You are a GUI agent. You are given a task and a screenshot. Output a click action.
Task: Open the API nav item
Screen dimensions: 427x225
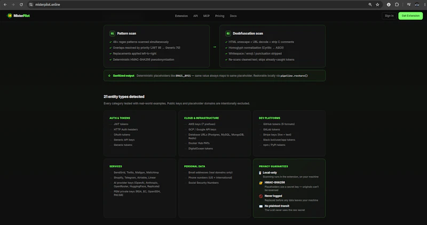[195, 16]
